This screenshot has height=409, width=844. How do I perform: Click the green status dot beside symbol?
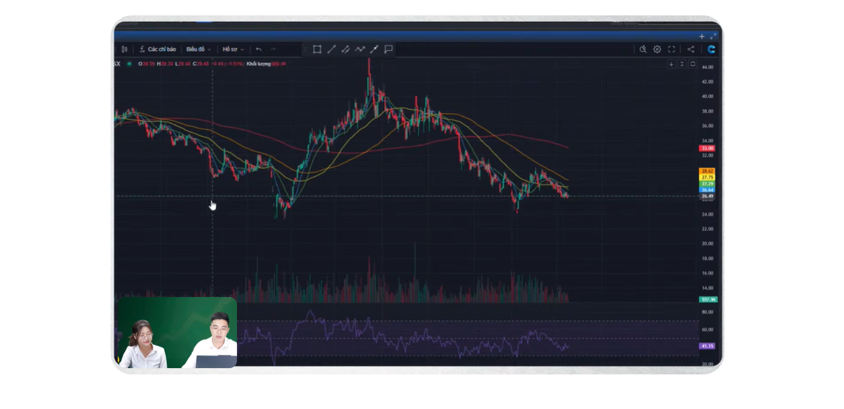129,64
